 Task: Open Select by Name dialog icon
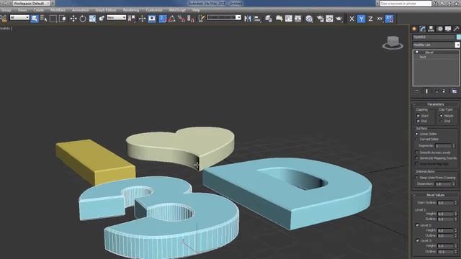pyautogui.click(x=44, y=19)
